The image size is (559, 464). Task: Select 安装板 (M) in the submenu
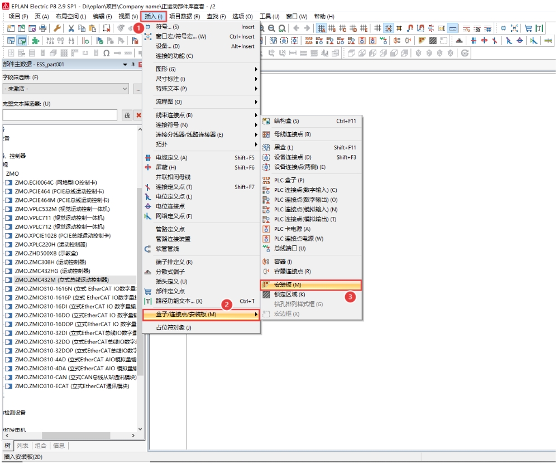point(311,285)
